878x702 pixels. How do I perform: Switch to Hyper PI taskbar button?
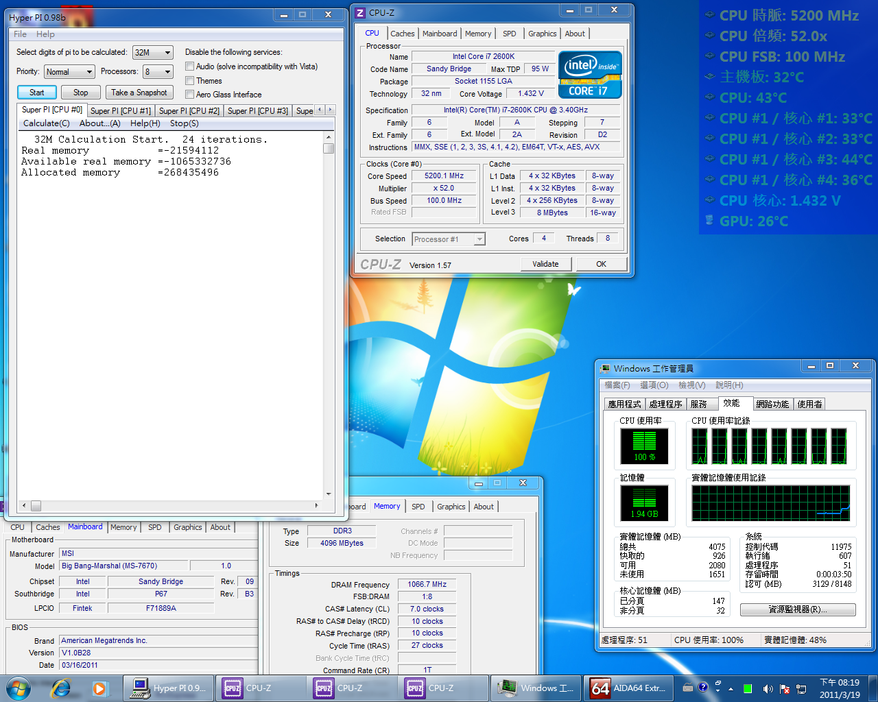pos(168,688)
